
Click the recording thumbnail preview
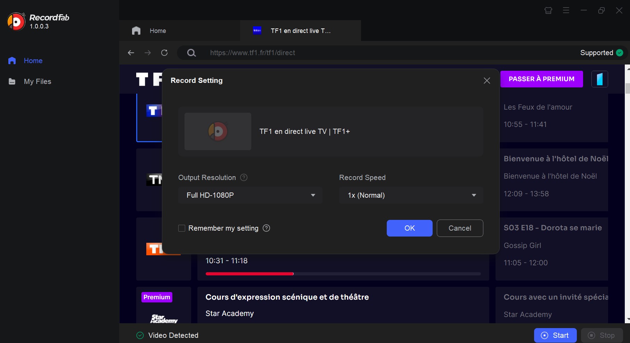pos(218,131)
